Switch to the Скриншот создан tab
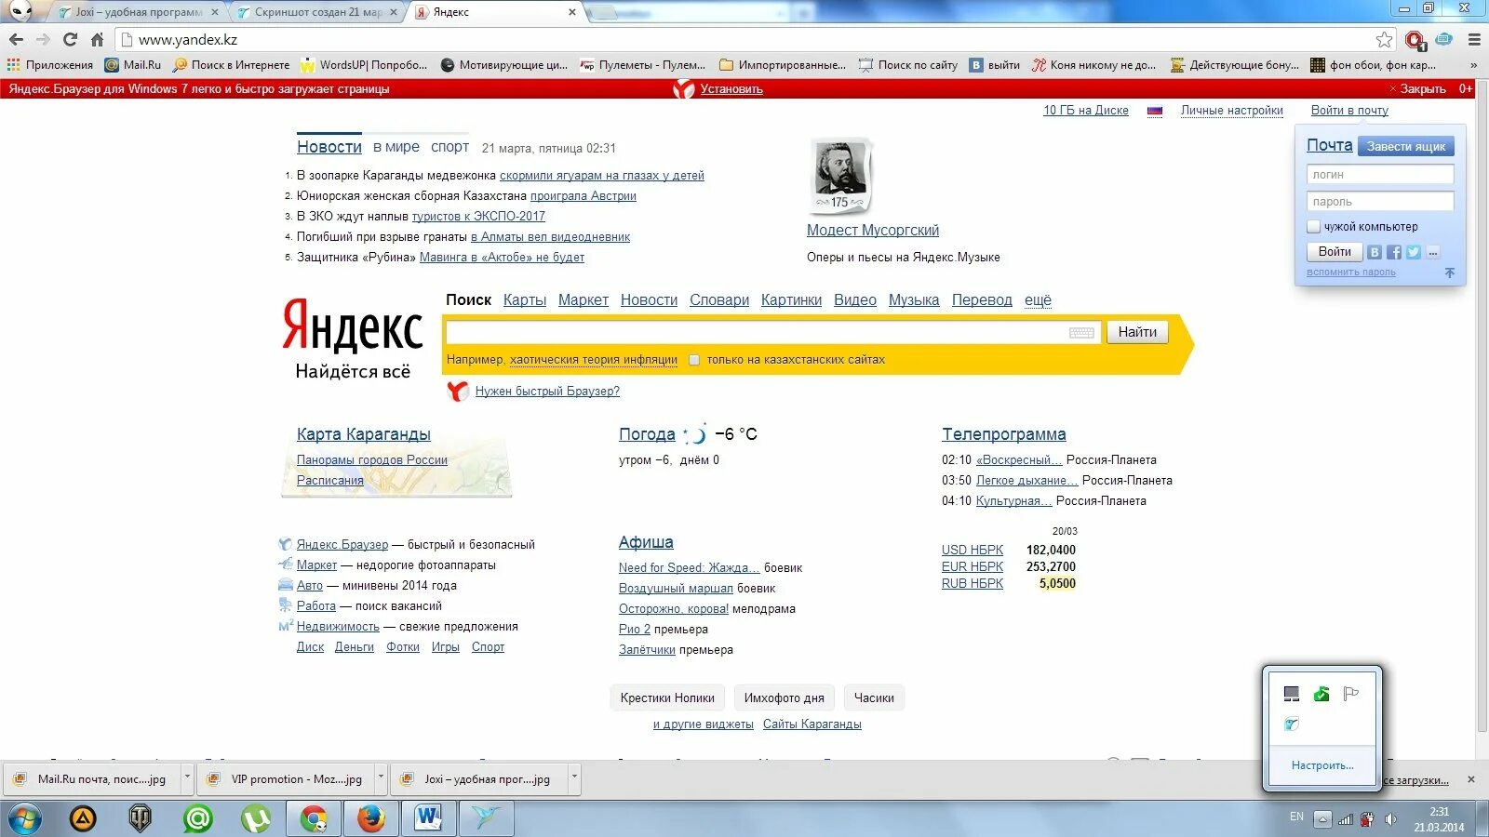The height and width of the screenshot is (837, 1489). pos(317,12)
